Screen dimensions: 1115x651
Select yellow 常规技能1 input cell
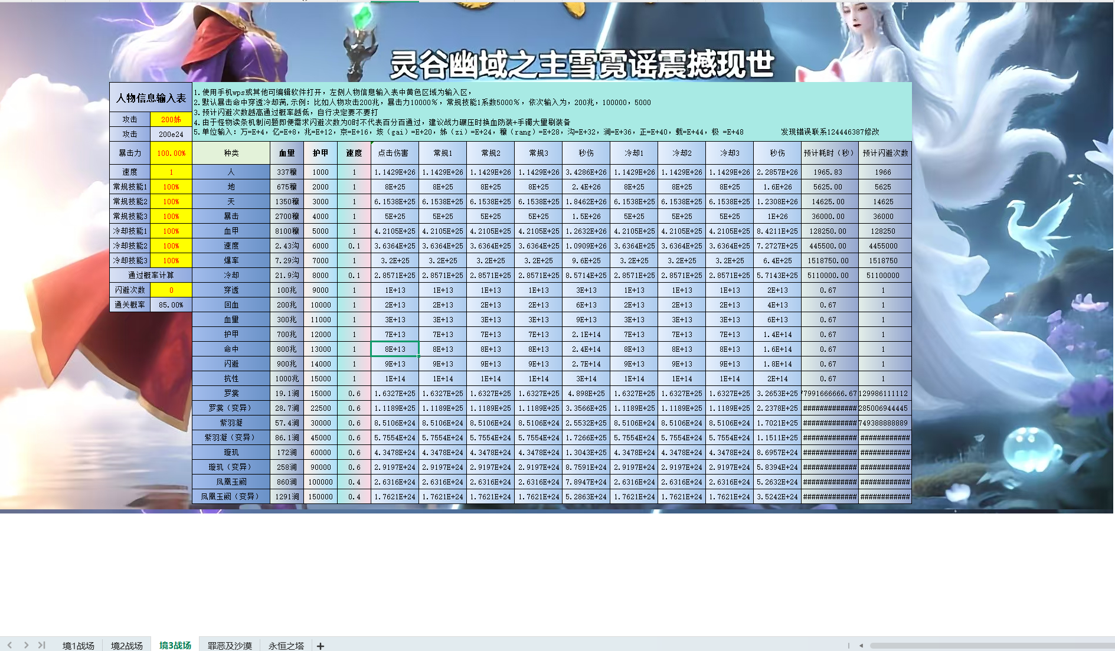point(171,187)
